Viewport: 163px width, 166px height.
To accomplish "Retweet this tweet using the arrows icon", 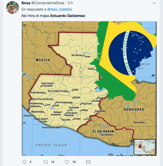I will [x=46, y=162].
